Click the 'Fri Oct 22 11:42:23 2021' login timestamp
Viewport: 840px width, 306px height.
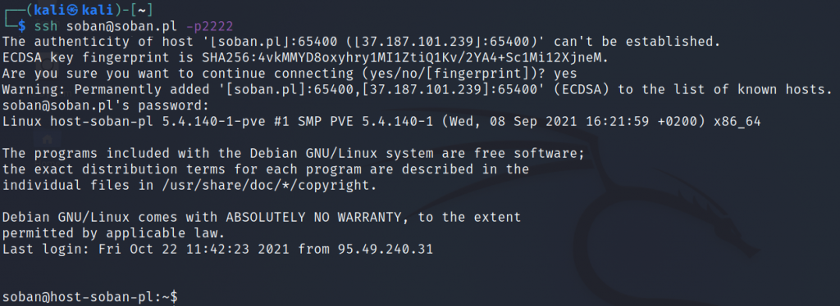(x=194, y=249)
